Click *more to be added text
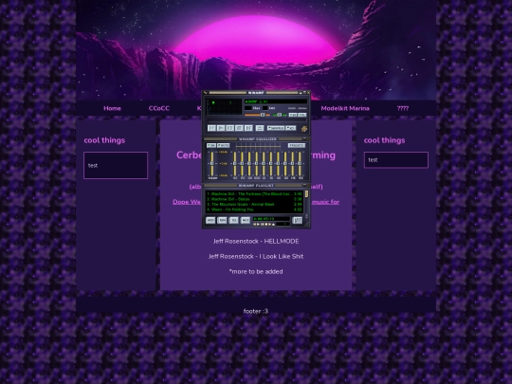The height and width of the screenshot is (384, 512). click(x=256, y=272)
